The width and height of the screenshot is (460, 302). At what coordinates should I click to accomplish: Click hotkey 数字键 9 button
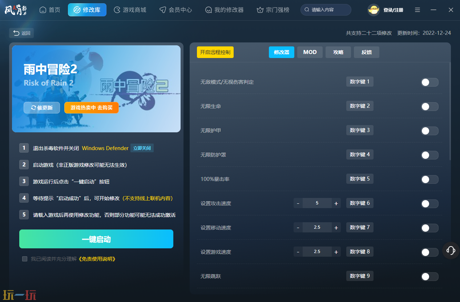click(x=360, y=276)
